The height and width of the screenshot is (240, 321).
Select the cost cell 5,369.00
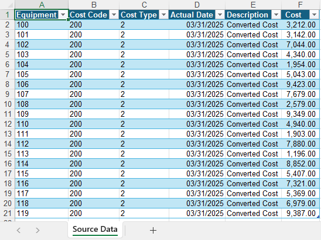[x=300, y=193]
